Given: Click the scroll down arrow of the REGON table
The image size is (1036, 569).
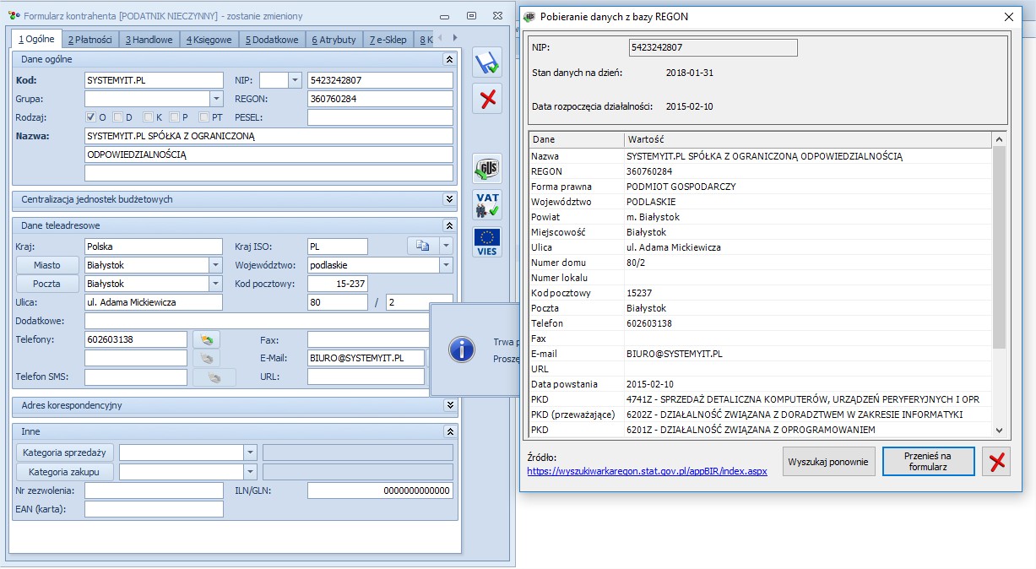Looking at the screenshot, I should coord(999,430).
